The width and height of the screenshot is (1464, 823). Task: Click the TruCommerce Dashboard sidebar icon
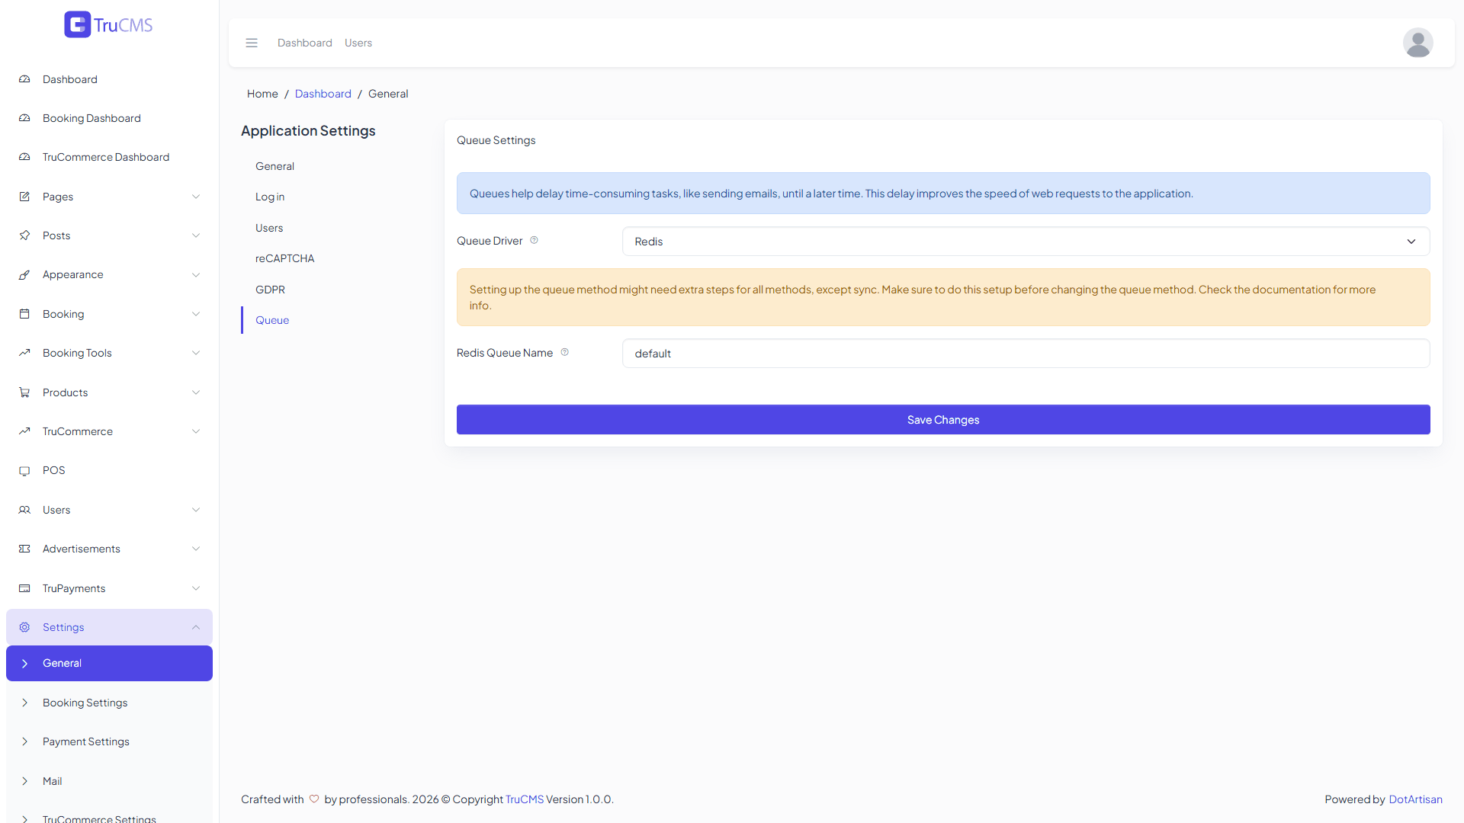[x=24, y=157]
